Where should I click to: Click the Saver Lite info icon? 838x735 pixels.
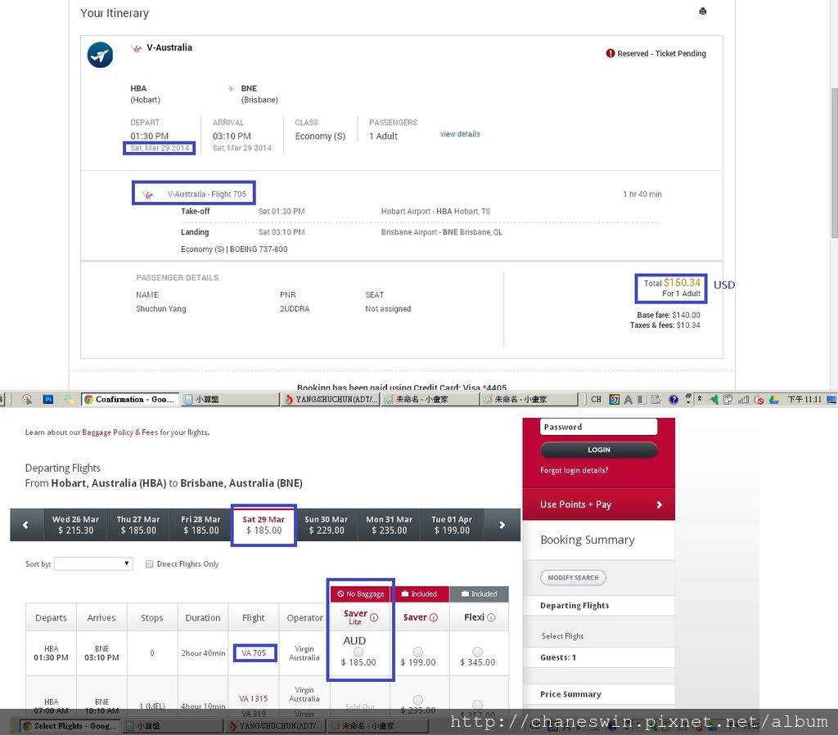(x=374, y=617)
